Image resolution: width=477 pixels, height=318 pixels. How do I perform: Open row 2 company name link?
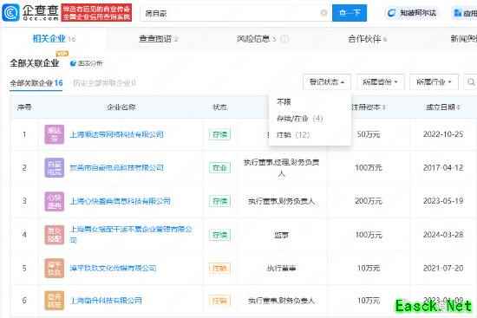pyautogui.click(x=117, y=168)
